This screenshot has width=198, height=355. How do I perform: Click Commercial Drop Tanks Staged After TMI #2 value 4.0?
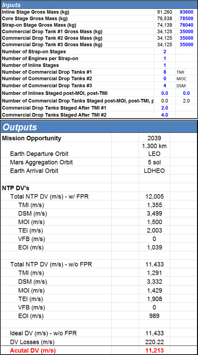(165, 115)
